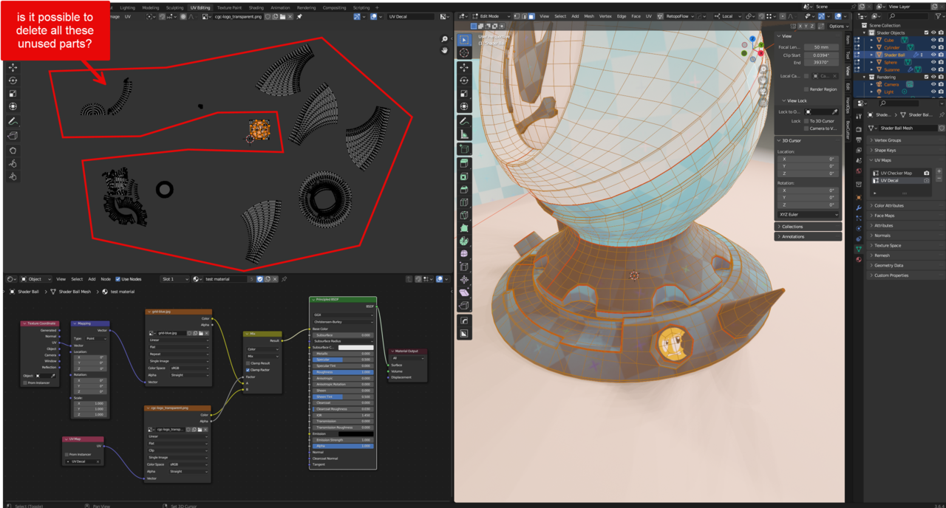This screenshot has height=508, width=946.
Task: Edit the Focal Length 50 mm field
Action: (x=821, y=47)
